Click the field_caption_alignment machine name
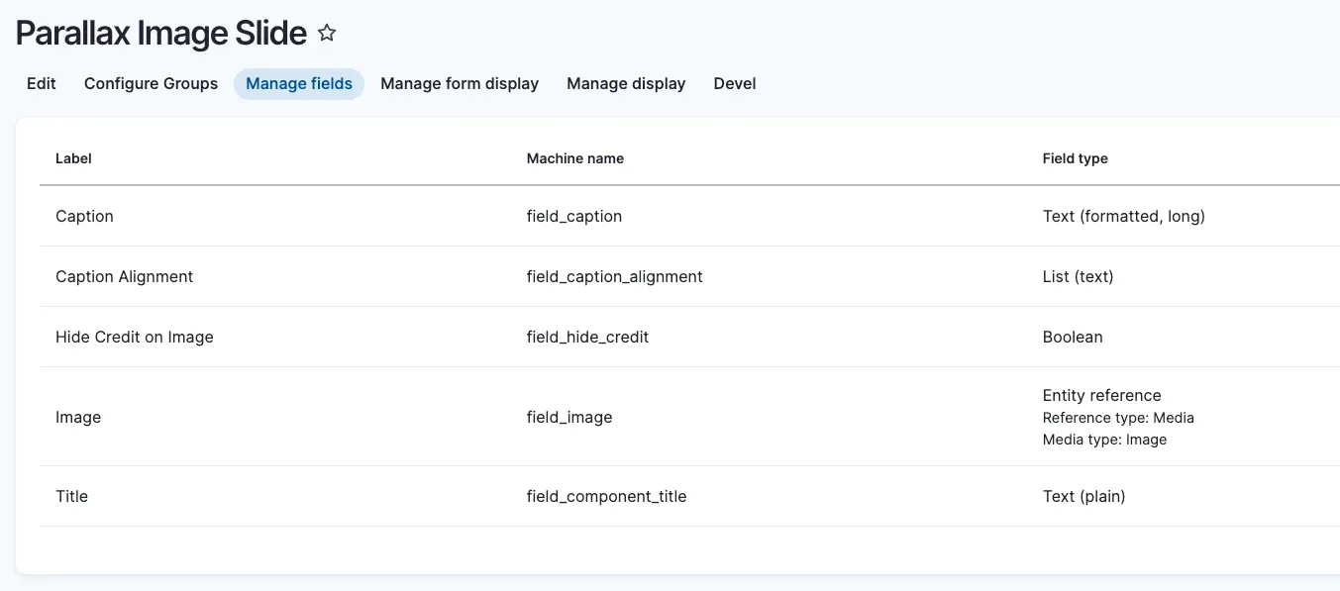 coord(614,276)
